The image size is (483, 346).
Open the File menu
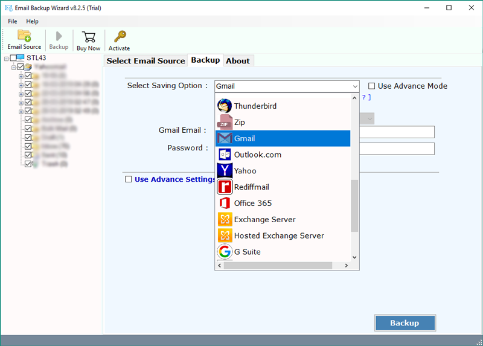coord(13,21)
